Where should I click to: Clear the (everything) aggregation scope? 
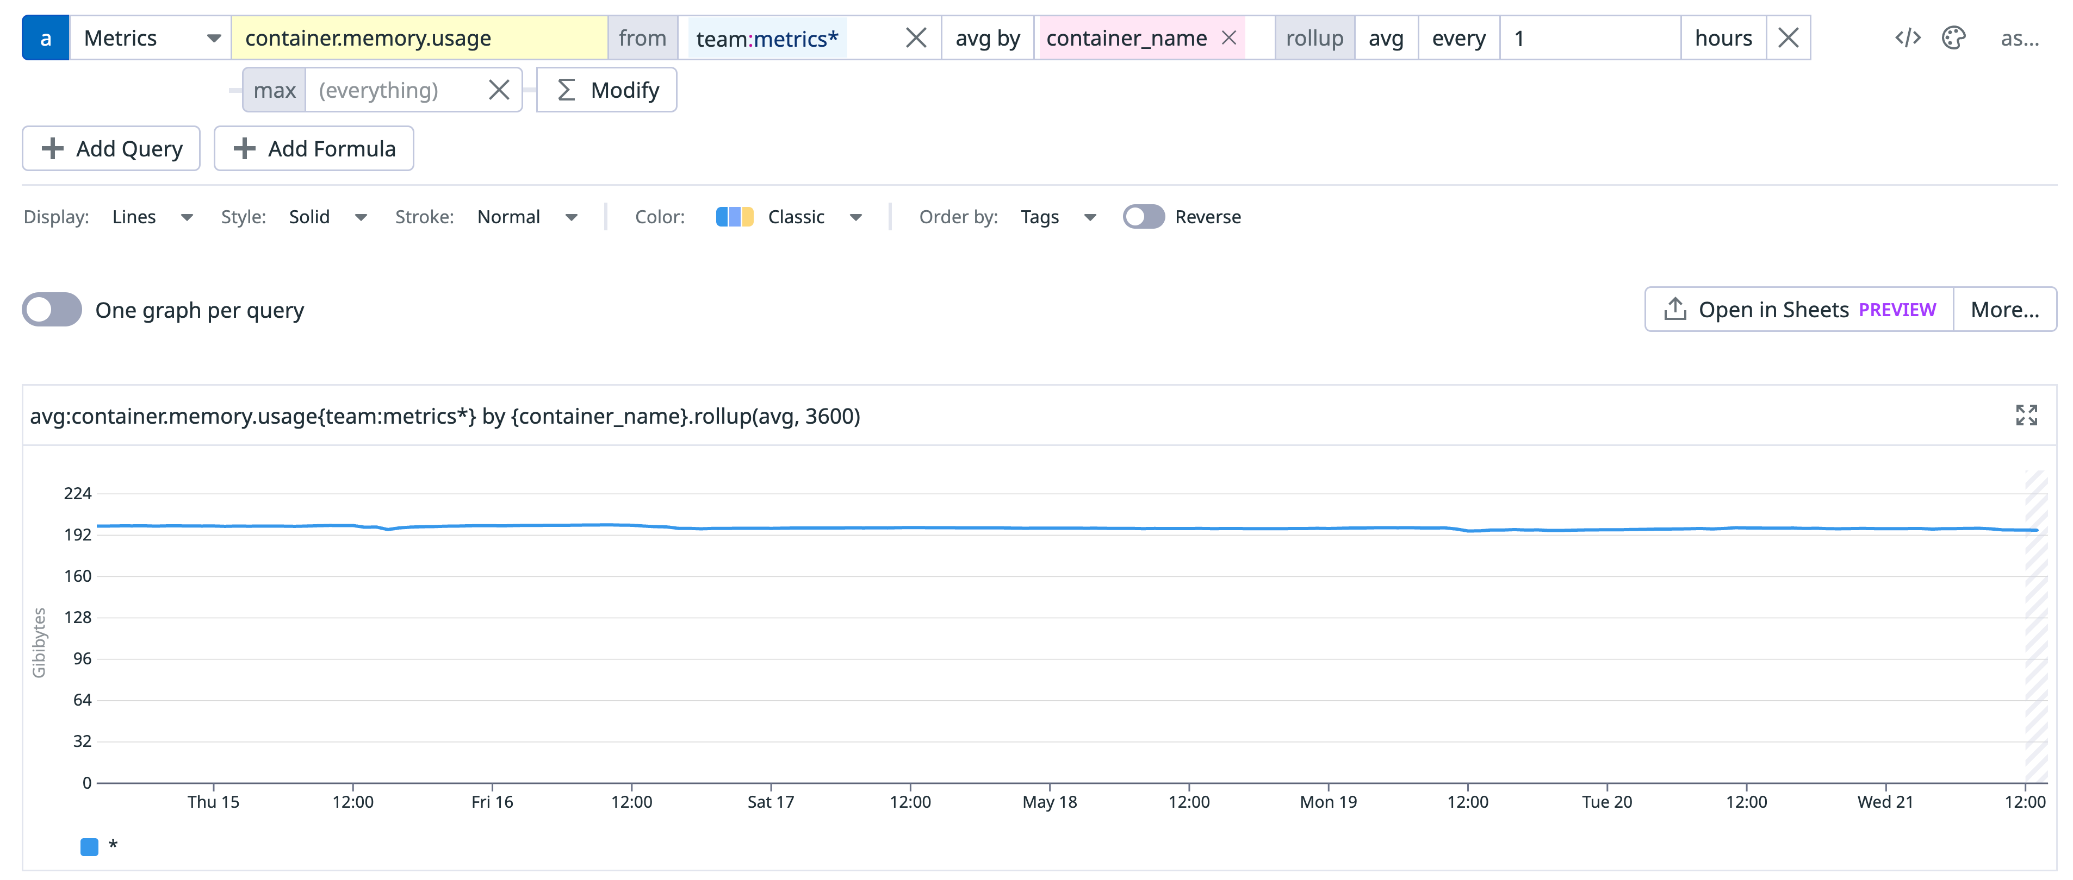[x=499, y=90]
